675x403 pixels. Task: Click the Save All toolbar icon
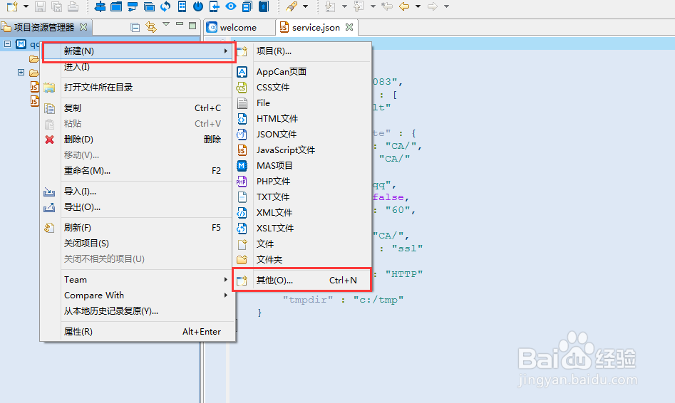pos(56,6)
